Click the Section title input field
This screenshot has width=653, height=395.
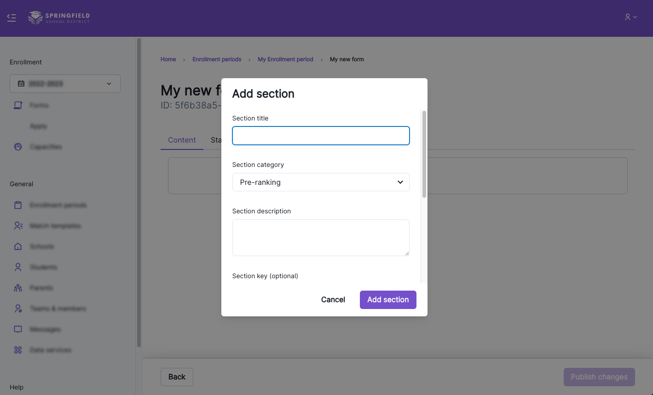(321, 136)
